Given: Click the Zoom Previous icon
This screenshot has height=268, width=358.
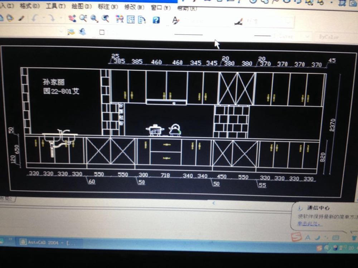Looking at the screenshot, I should pyautogui.click(x=105, y=19).
